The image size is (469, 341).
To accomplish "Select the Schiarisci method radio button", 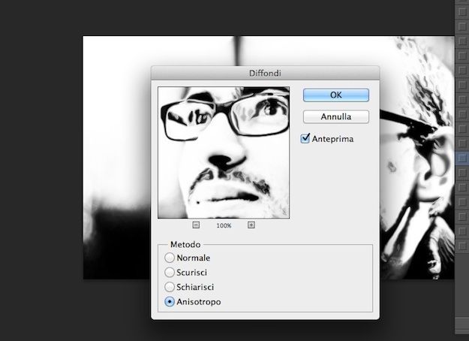I will click(x=170, y=287).
